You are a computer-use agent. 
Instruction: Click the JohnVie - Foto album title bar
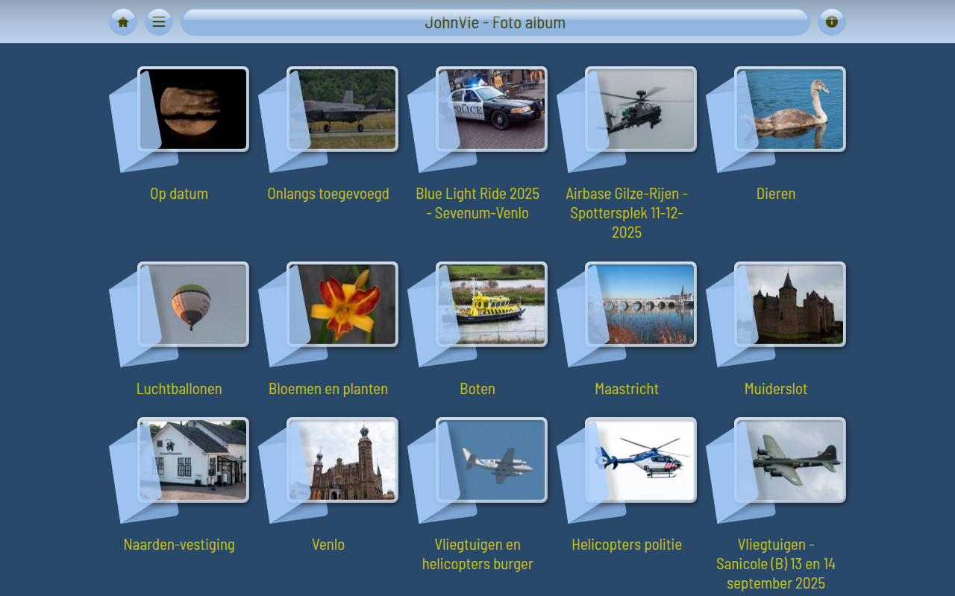pyautogui.click(x=495, y=22)
